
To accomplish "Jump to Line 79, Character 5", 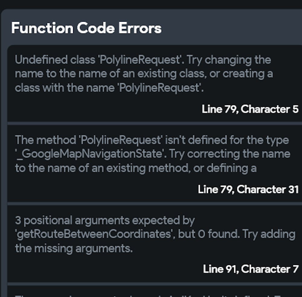I will coord(250,109).
